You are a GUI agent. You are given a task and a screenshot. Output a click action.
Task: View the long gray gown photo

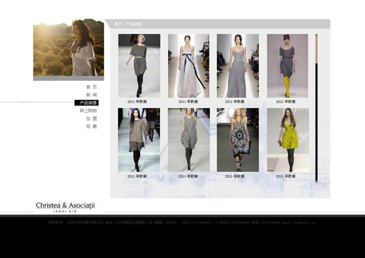237,65
